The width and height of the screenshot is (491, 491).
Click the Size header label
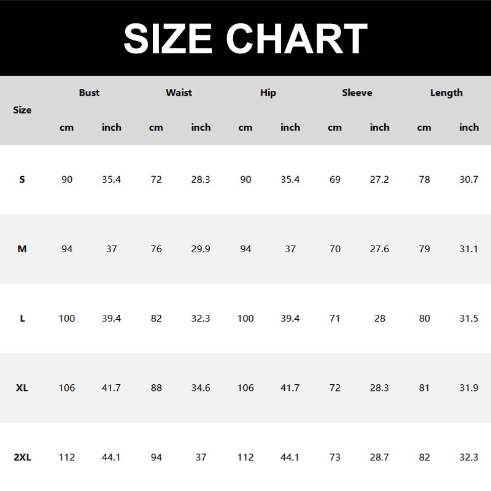[22, 110]
